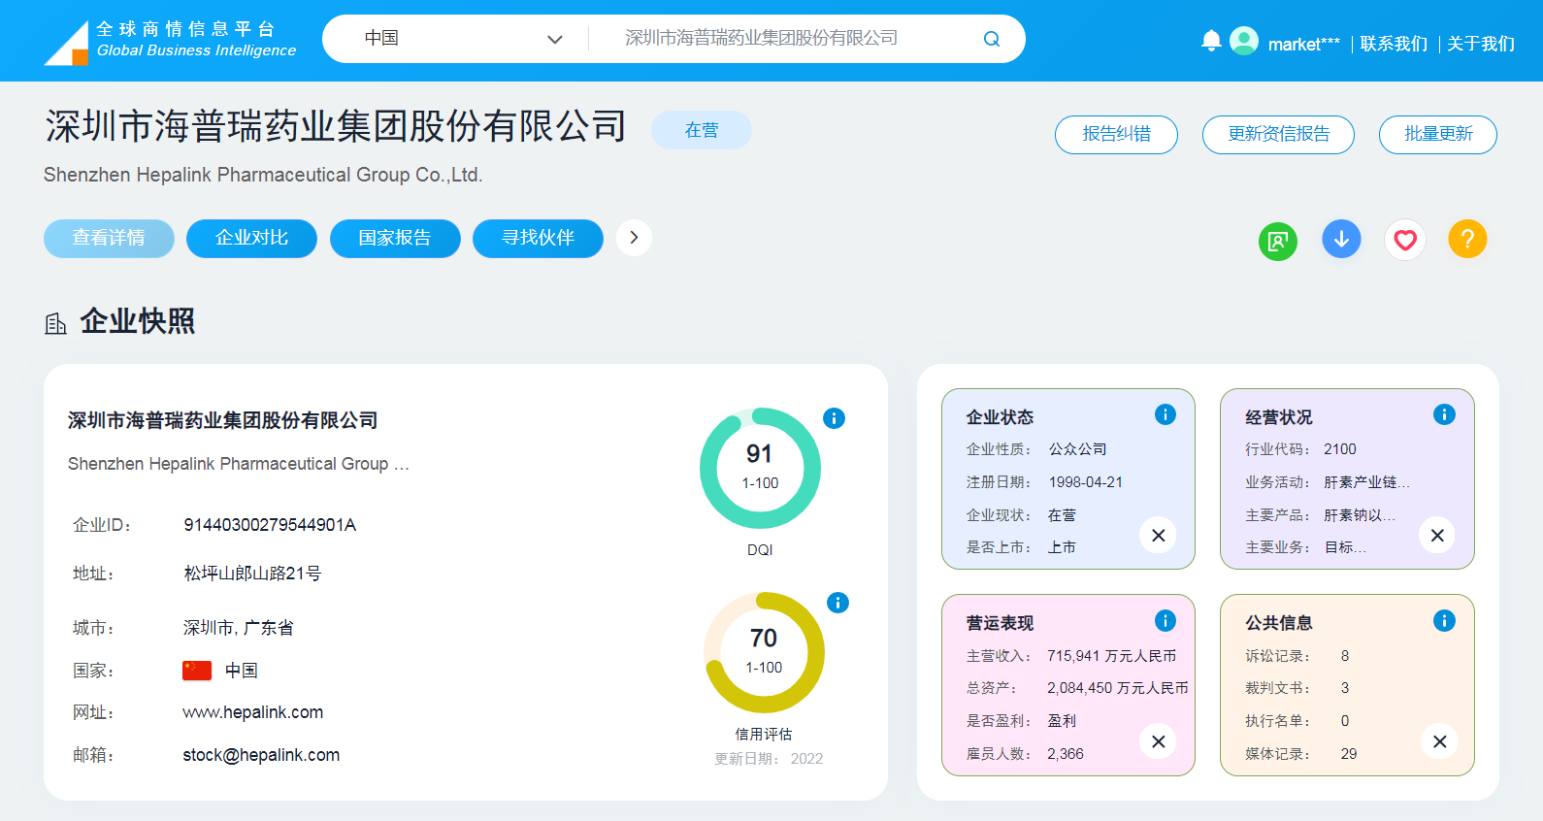The width and height of the screenshot is (1543, 821).
Task: Select the 寻找伙伴 tab
Action: [x=538, y=238]
